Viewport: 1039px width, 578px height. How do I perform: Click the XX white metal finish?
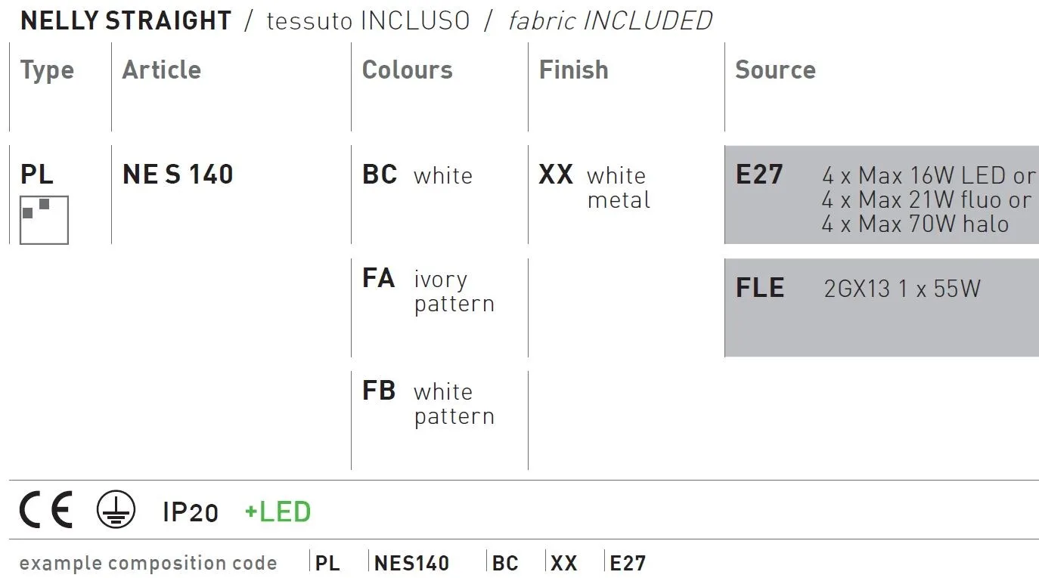(594, 187)
